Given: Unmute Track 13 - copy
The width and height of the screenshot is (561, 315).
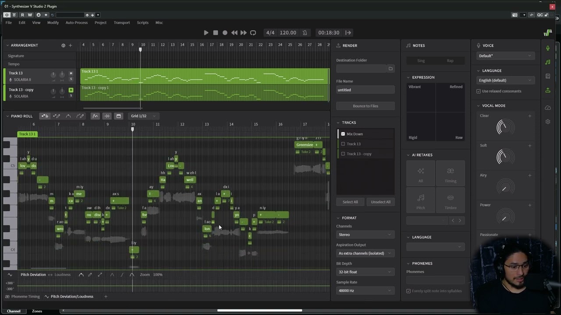Looking at the screenshot, I should click(71, 90).
